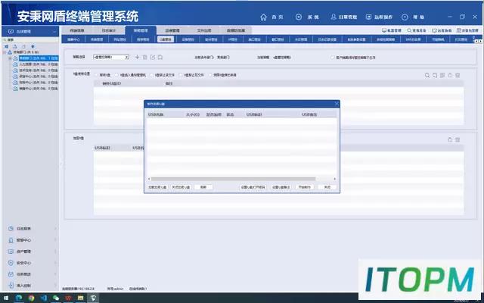Image resolution: width=484 pixels, height=303 pixels.
Task: Click 设置U盘备注 button in dialog
Action: [x=281, y=187]
